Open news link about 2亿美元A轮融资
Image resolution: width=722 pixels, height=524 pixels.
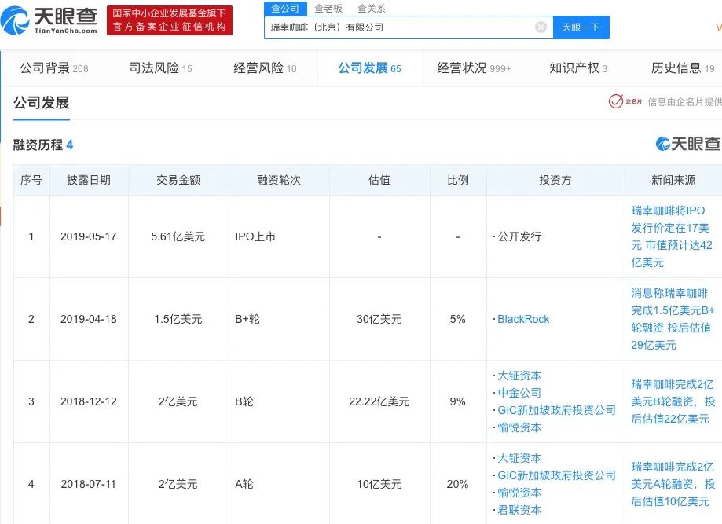[x=673, y=484]
